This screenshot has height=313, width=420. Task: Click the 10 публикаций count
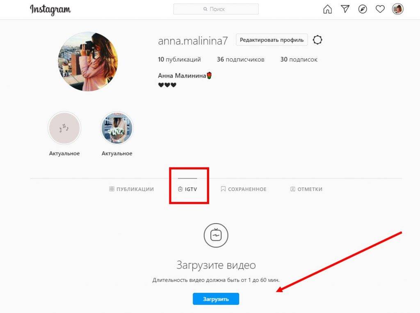[x=179, y=59]
